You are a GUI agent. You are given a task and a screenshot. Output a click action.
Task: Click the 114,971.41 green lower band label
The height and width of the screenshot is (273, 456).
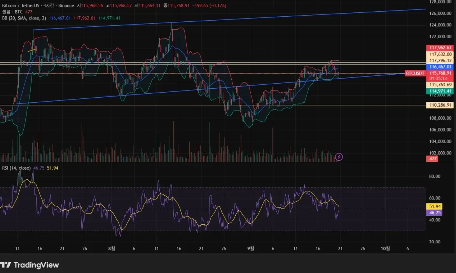(x=440, y=91)
